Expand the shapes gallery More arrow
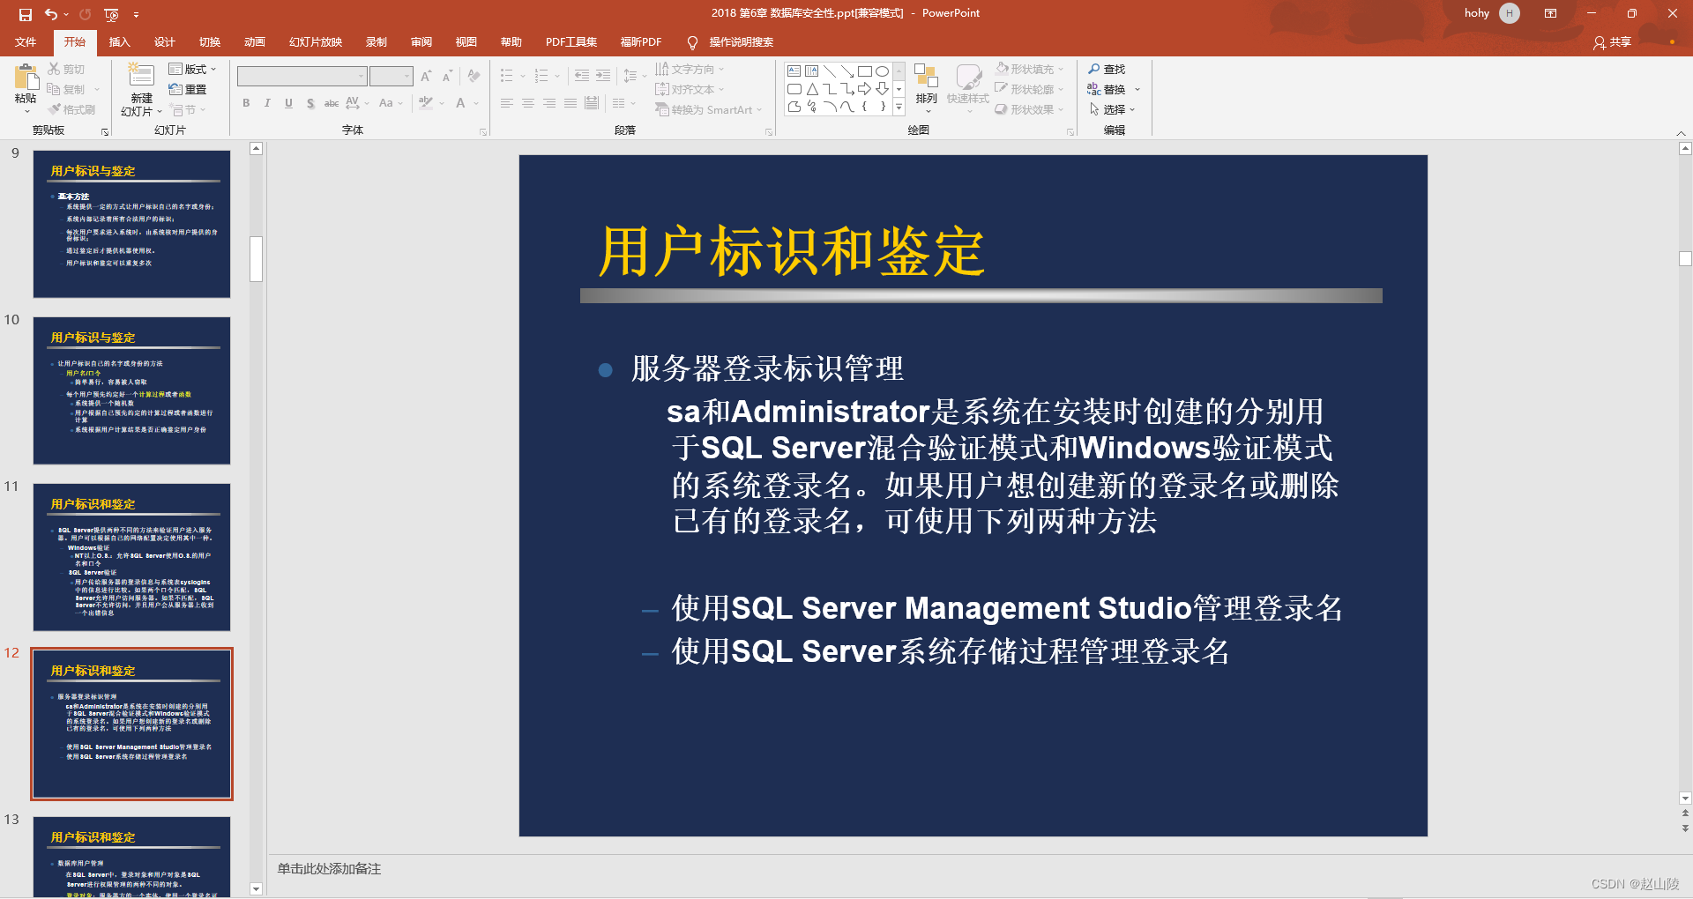 click(x=899, y=108)
